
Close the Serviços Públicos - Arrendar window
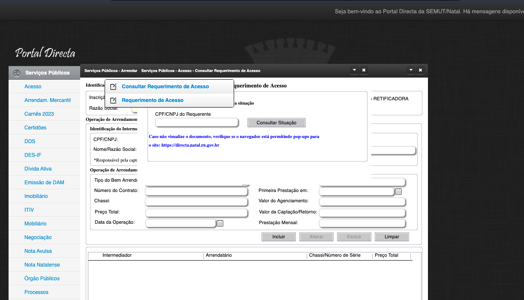click(420, 70)
